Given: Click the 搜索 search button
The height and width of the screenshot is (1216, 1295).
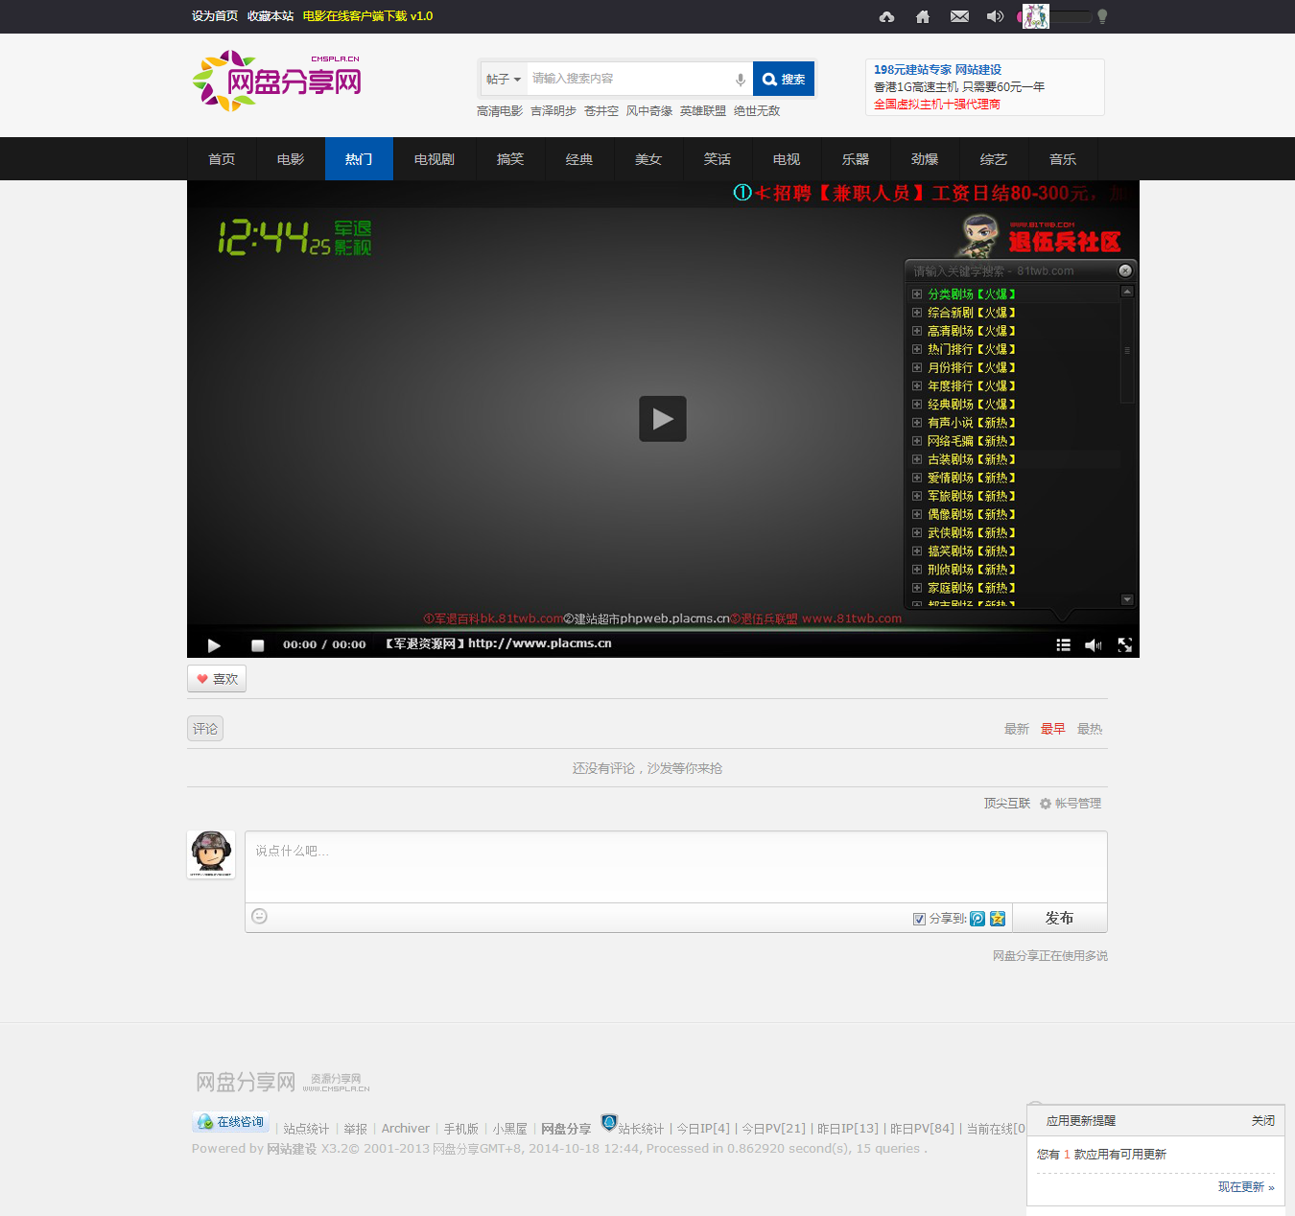Looking at the screenshot, I should pos(784,80).
